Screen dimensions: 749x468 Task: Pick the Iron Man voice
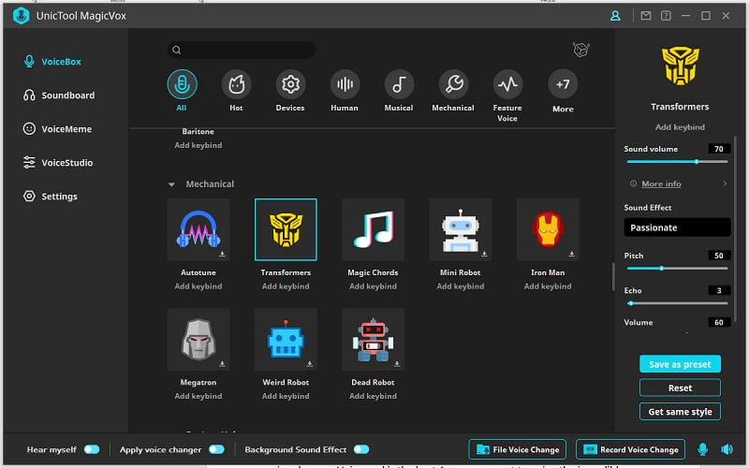(x=548, y=229)
